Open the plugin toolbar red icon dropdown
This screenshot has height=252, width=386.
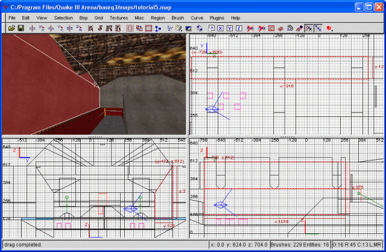coord(329,28)
